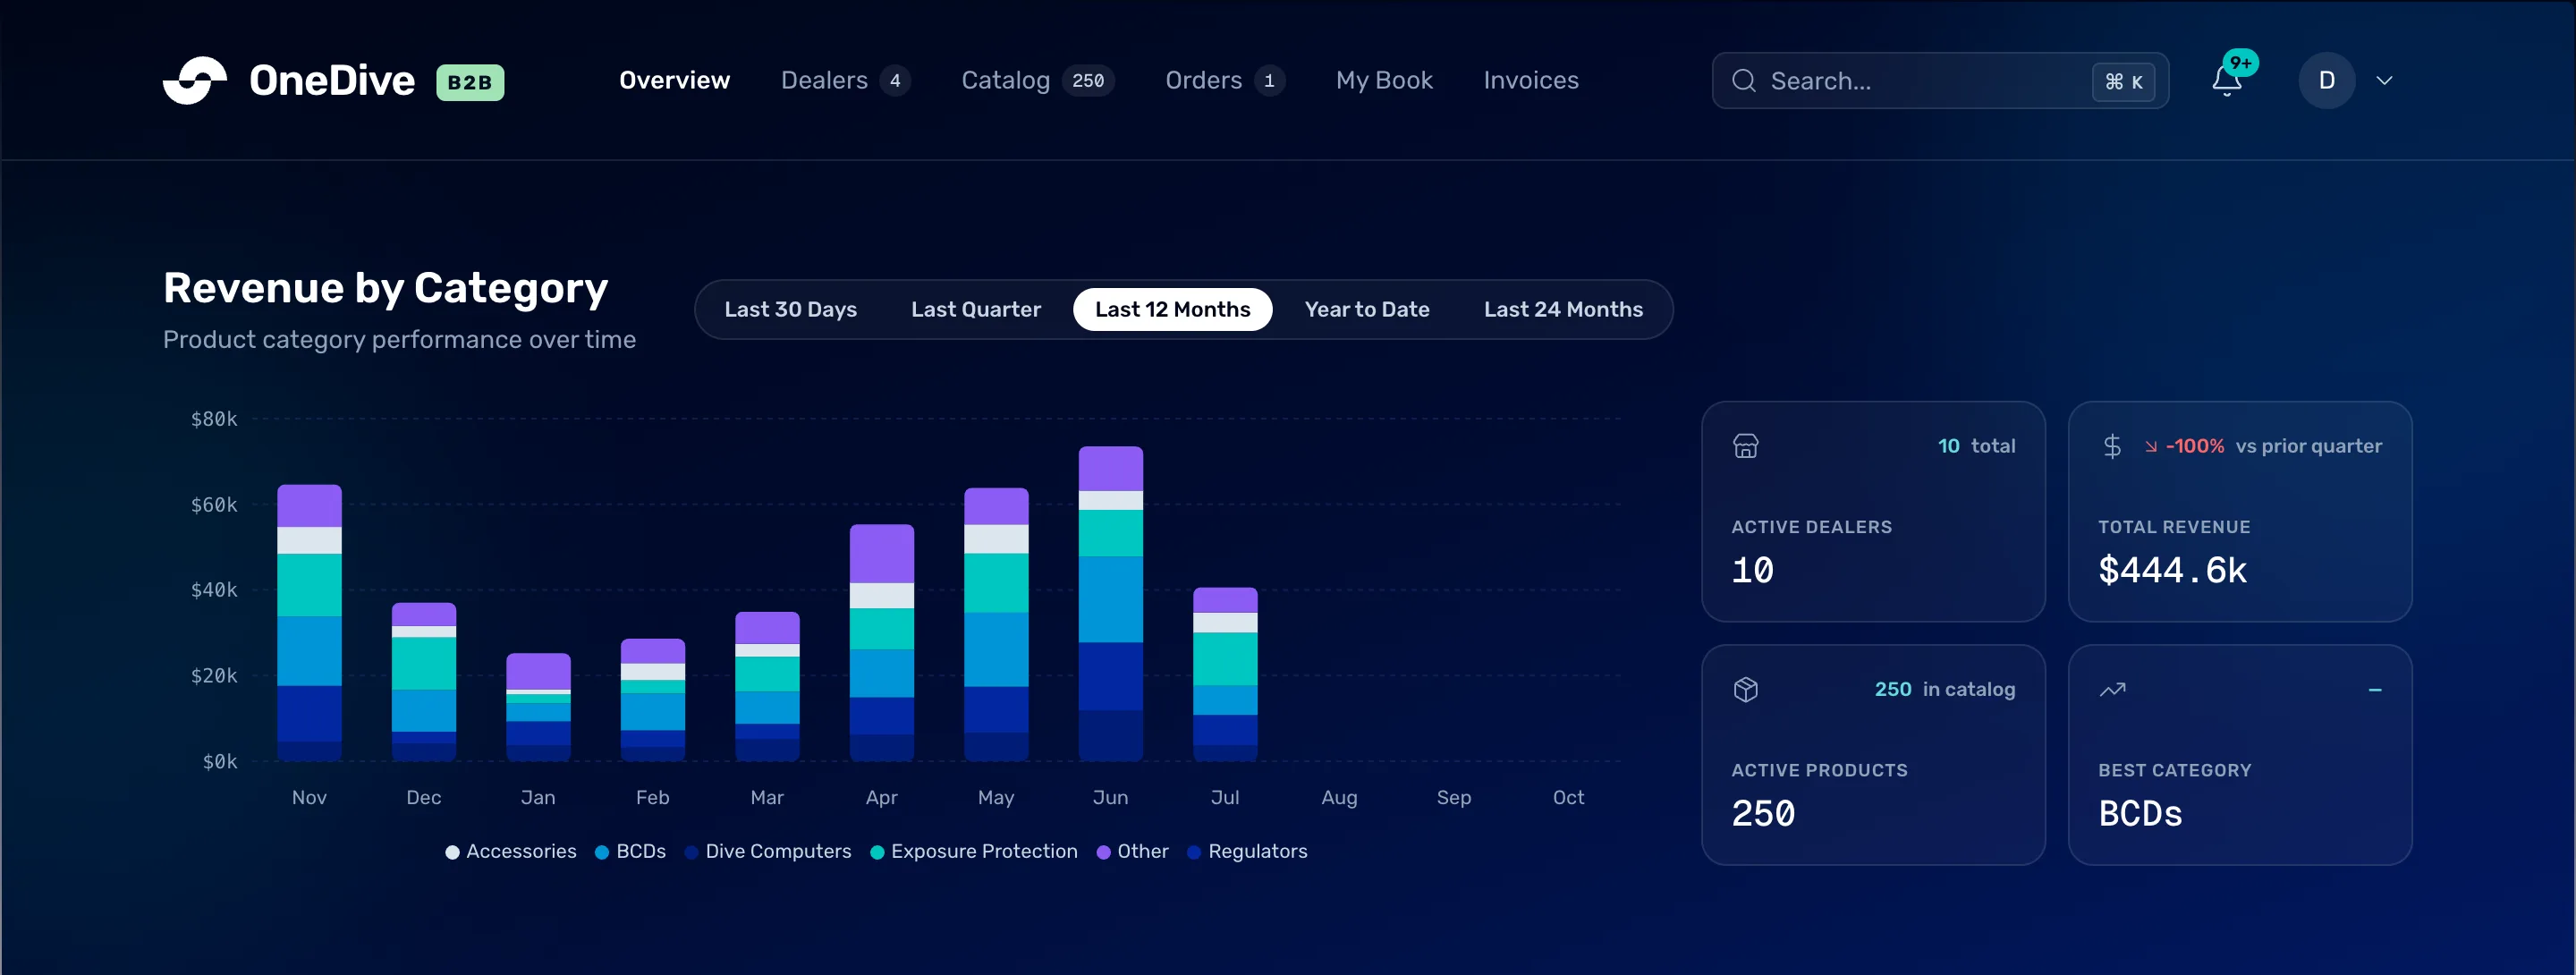
Task: Navigate to Invoices
Action: [x=1530, y=80]
